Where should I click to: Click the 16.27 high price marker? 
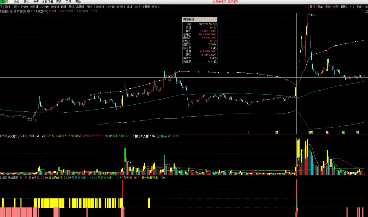click(314, 15)
